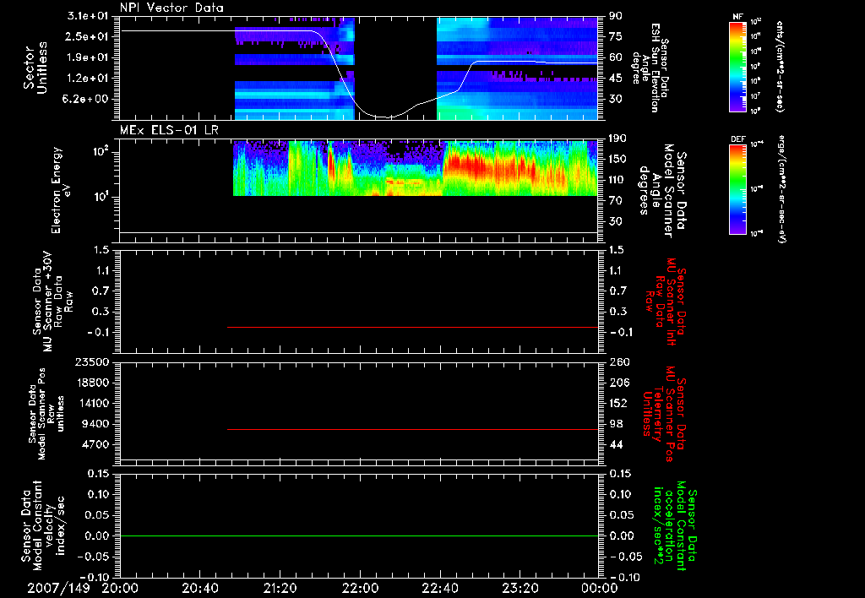Image resolution: width=865 pixels, height=598 pixels.
Task: Click the 20:40 time axis label
Action: pos(199,588)
